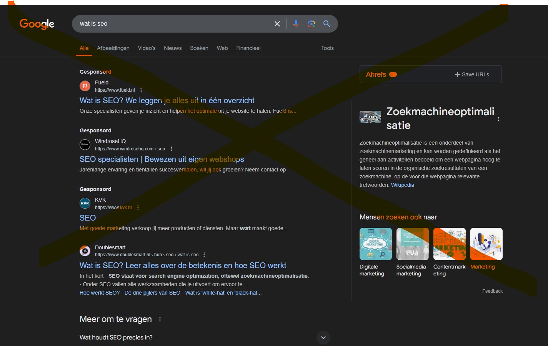The width and height of the screenshot is (548, 346).
Task: Click the magnifying glass search button
Action: tap(327, 24)
